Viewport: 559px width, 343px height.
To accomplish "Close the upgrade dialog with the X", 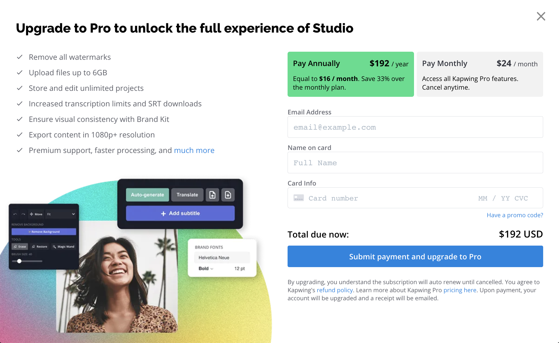I will coord(541,16).
